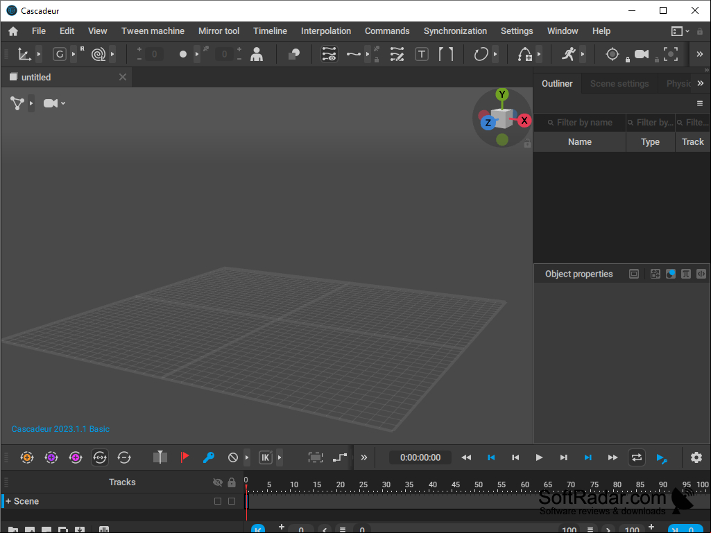Click the viewport node selection mode icon
Image resolution: width=711 pixels, height=533 pixels.
coord(17,103)
